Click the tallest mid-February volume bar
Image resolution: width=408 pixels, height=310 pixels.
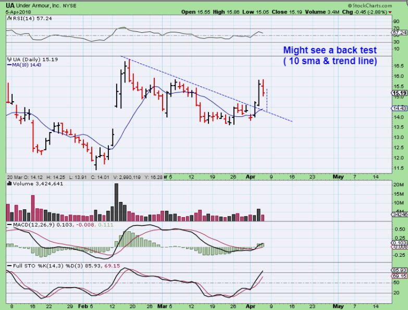click(116, 202)
